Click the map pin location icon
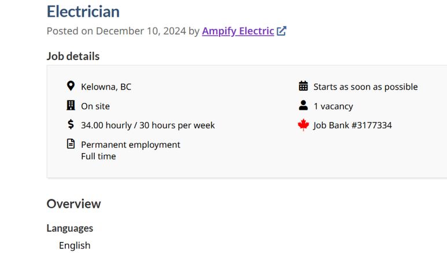Image resolution: width=447 pixels, height=253 pixels. click(x=71, y=86)
